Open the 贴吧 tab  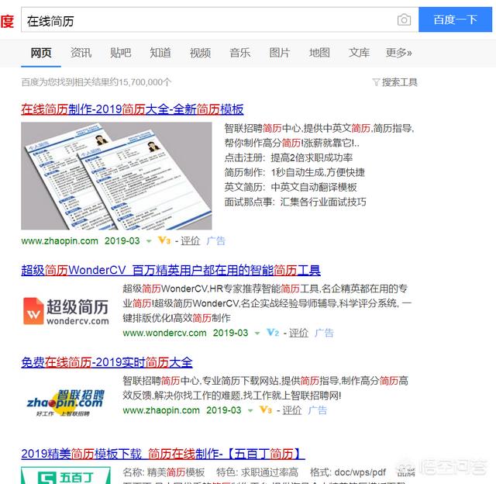[x=121, y=53]
